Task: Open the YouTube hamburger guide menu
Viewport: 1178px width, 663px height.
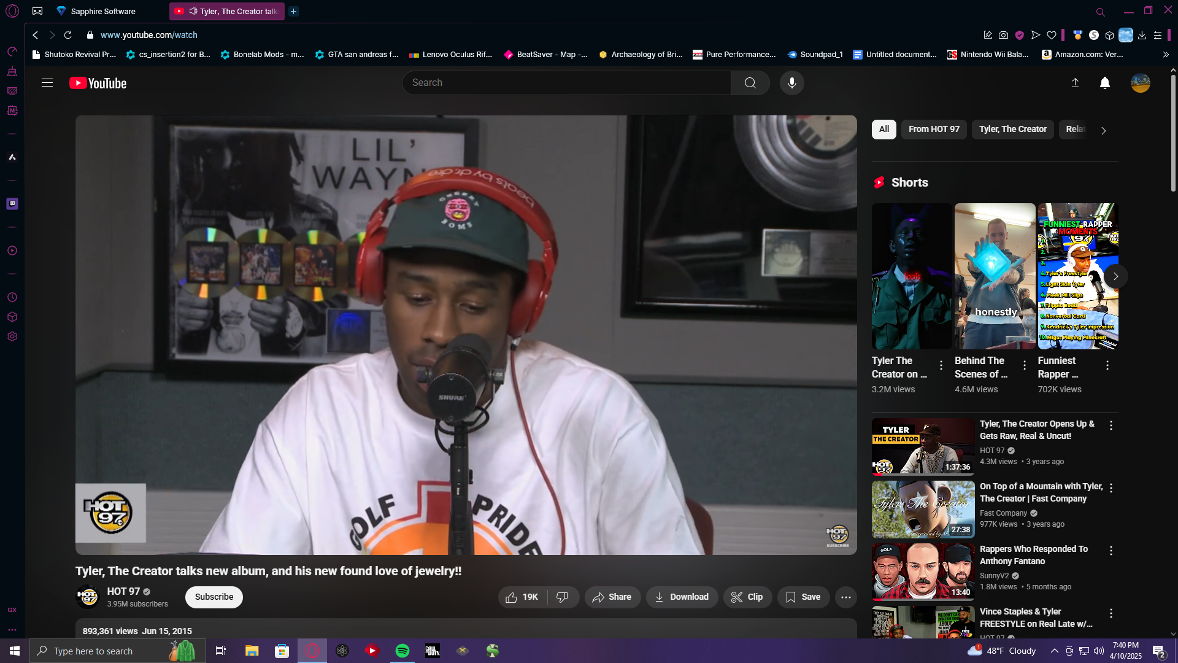Action: [47, 83]
